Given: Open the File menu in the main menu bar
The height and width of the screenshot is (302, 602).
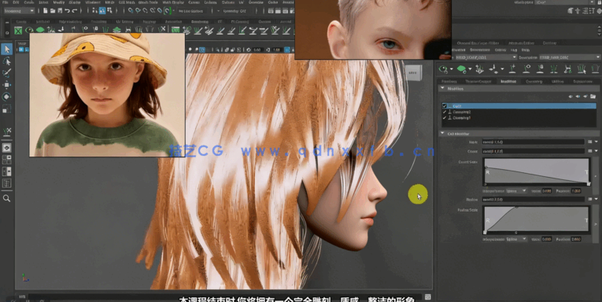Looking at the screenshot, I should tap(6, 2).
